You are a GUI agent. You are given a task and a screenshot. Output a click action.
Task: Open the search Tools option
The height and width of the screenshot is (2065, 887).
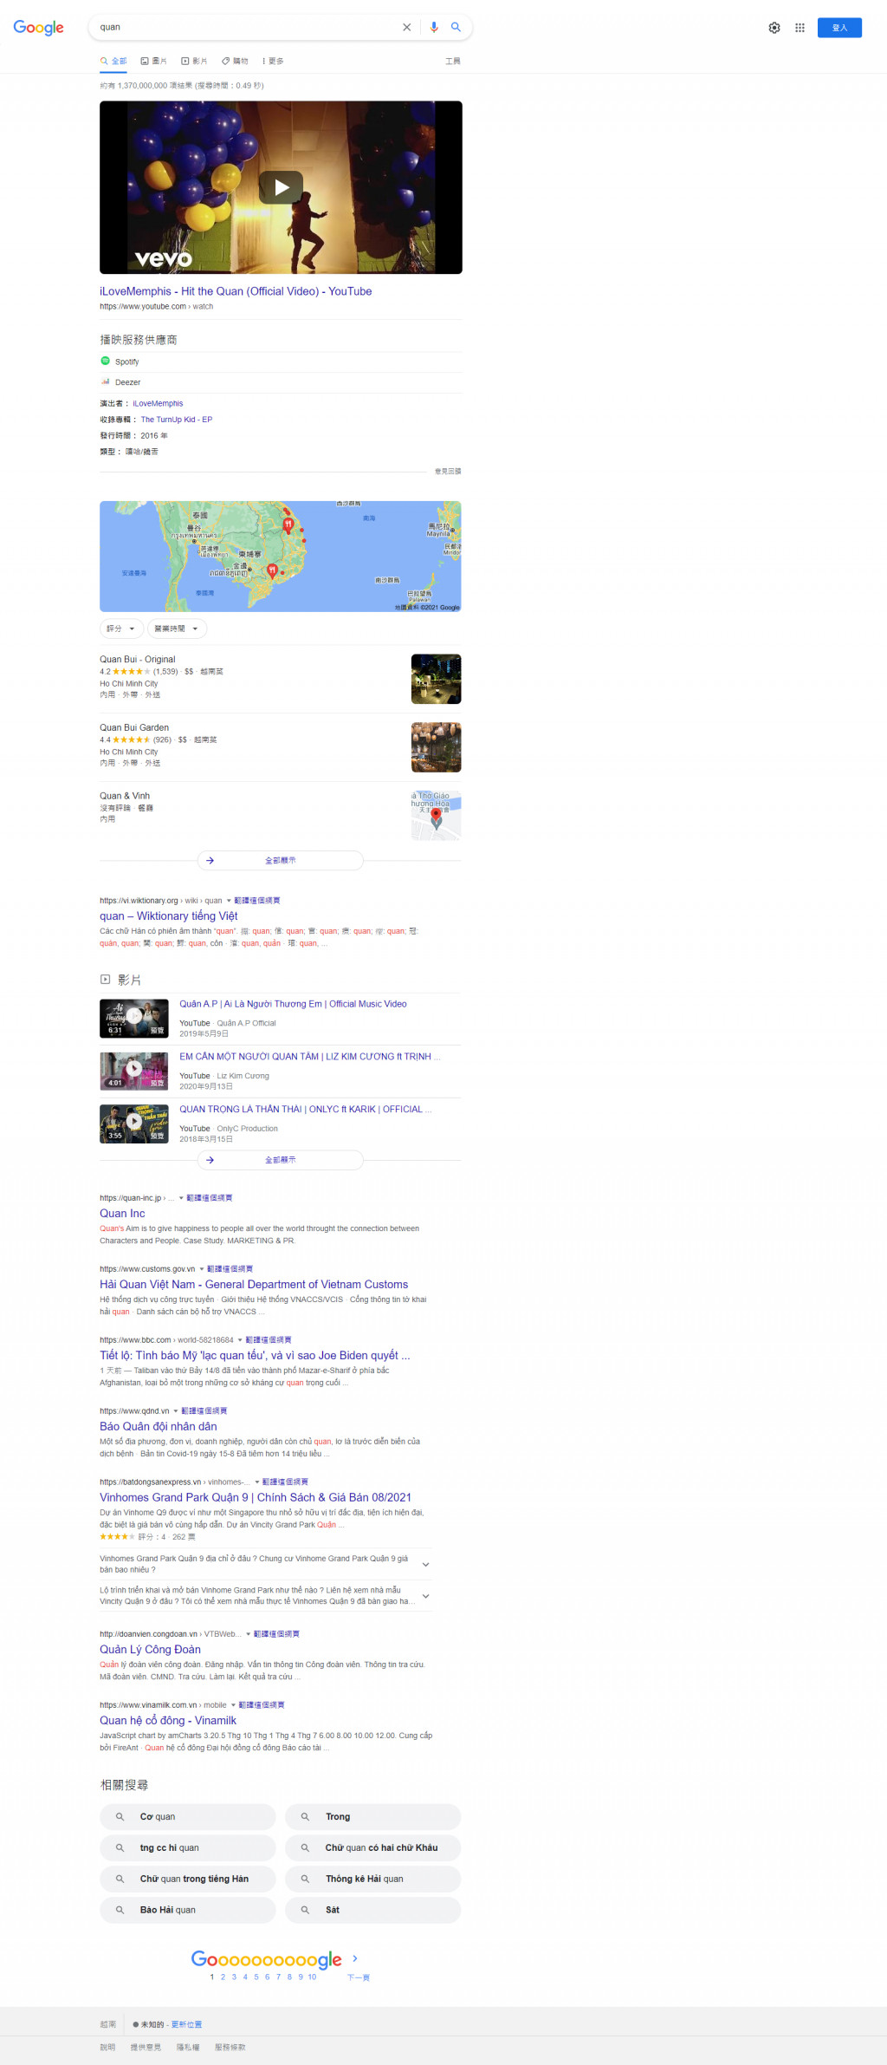(453, 62)
